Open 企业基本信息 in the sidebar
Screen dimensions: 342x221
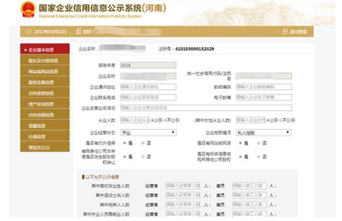pyautogui.click(x=45, y=49)
